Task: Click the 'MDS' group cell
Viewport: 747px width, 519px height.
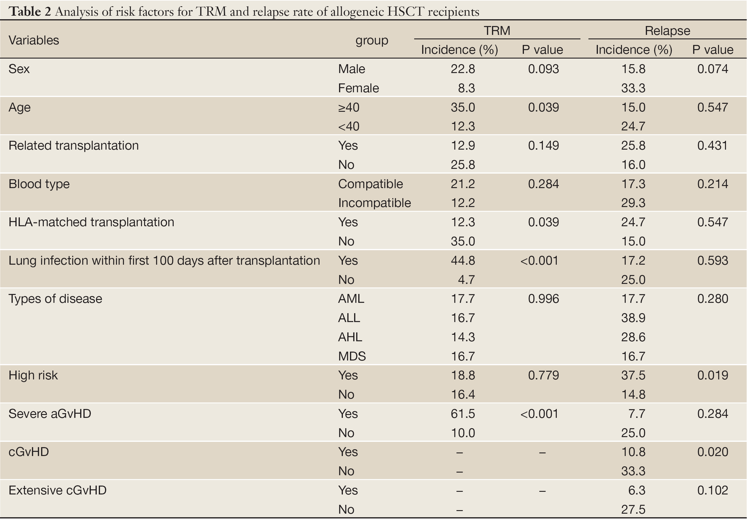Action: [x=352, y=356]
